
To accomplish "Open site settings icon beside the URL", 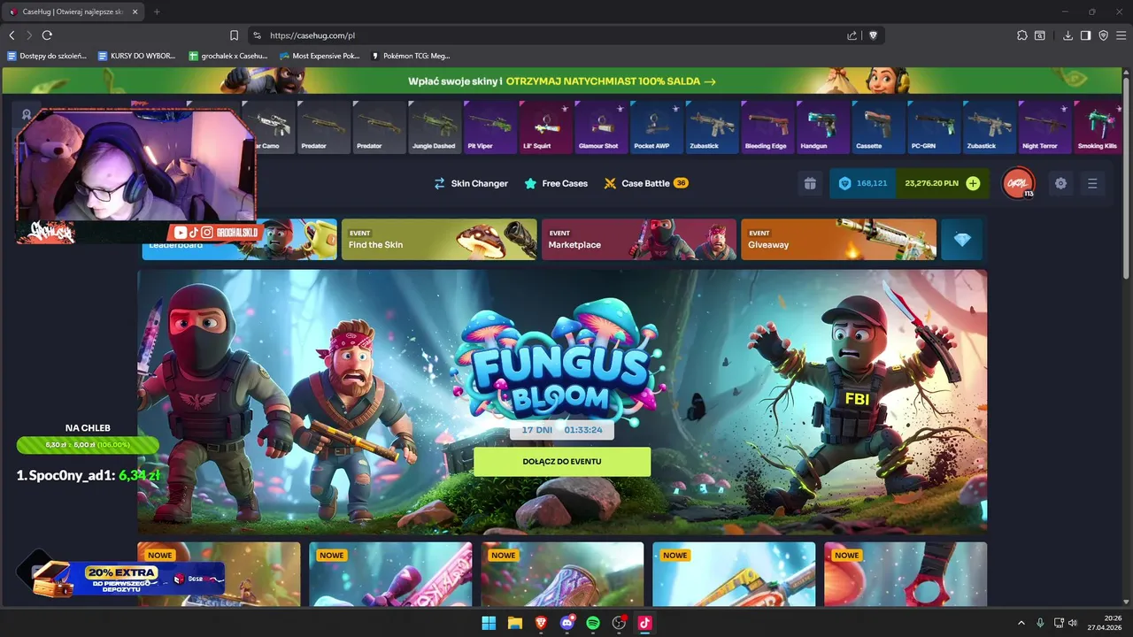I will [x=257, y=35].
